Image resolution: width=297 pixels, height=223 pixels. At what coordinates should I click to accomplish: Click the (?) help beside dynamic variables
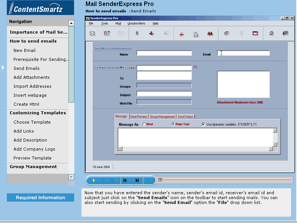coord(255,124)
